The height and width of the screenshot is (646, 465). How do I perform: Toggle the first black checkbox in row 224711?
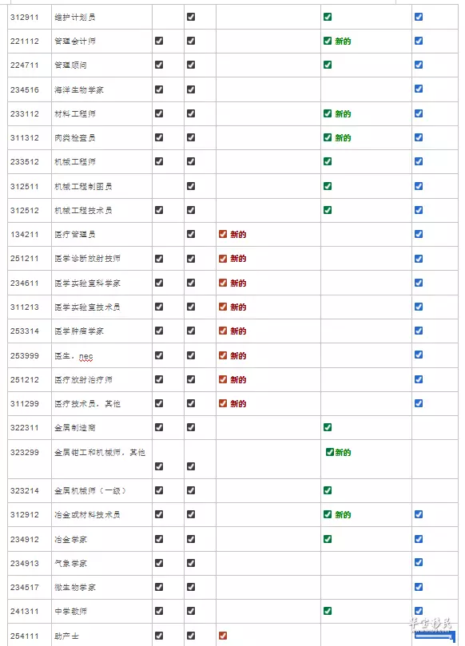pos(159,65)
